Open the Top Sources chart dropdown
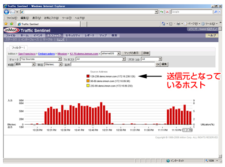 (x=60, y=59)
